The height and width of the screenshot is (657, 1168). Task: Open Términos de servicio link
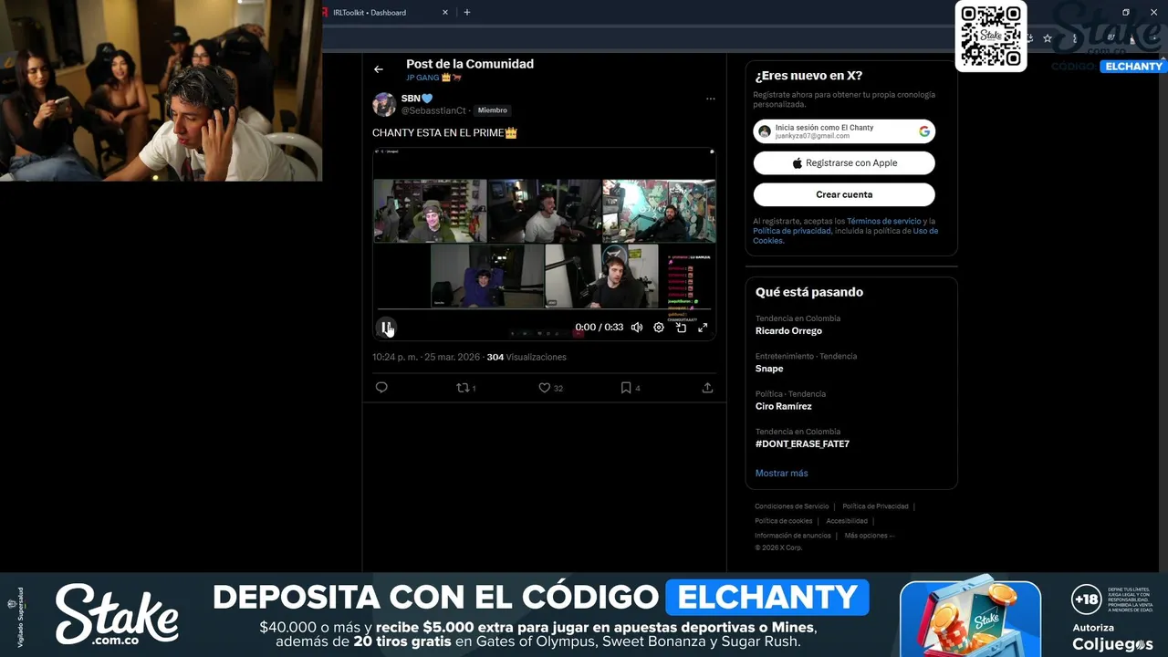(883, 221)
